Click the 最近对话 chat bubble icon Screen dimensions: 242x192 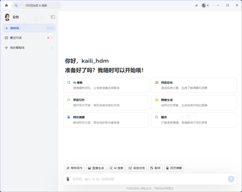[x=6, y=38]
